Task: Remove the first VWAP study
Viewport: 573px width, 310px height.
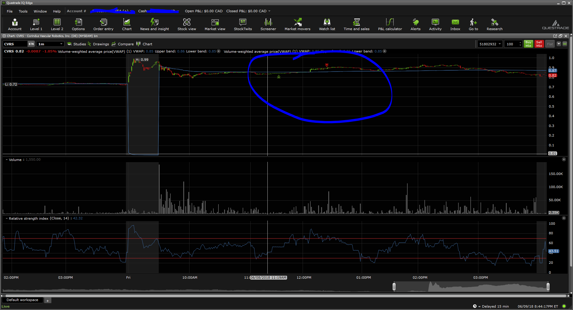Action: point(219,51)
